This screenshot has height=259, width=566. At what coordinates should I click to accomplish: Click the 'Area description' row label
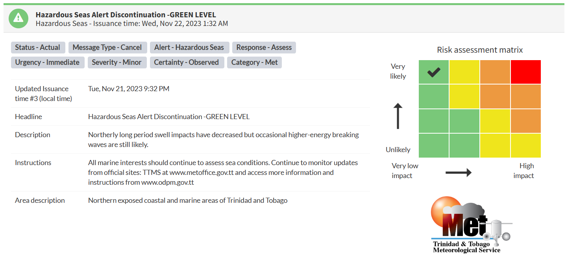(40, 200)
